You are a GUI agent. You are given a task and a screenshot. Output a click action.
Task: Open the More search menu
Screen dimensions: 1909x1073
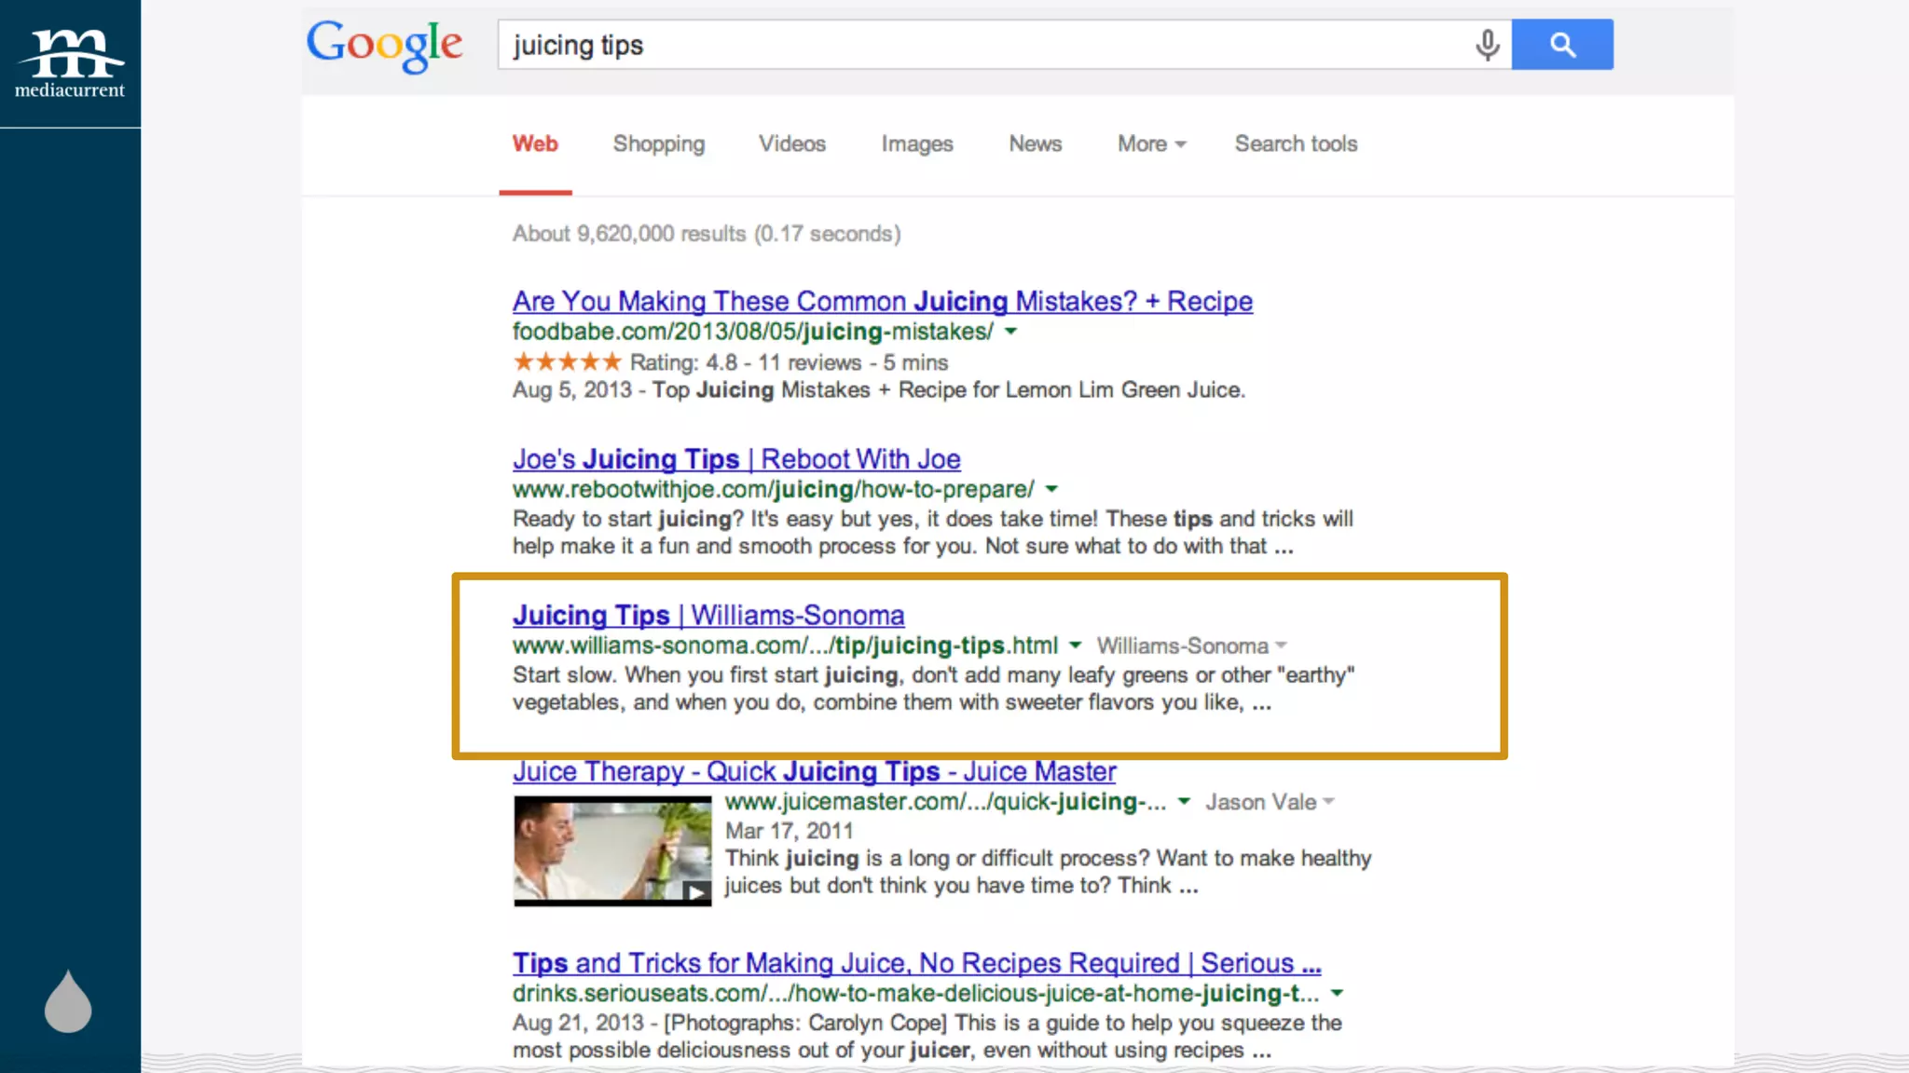(x=1151, y=144)
